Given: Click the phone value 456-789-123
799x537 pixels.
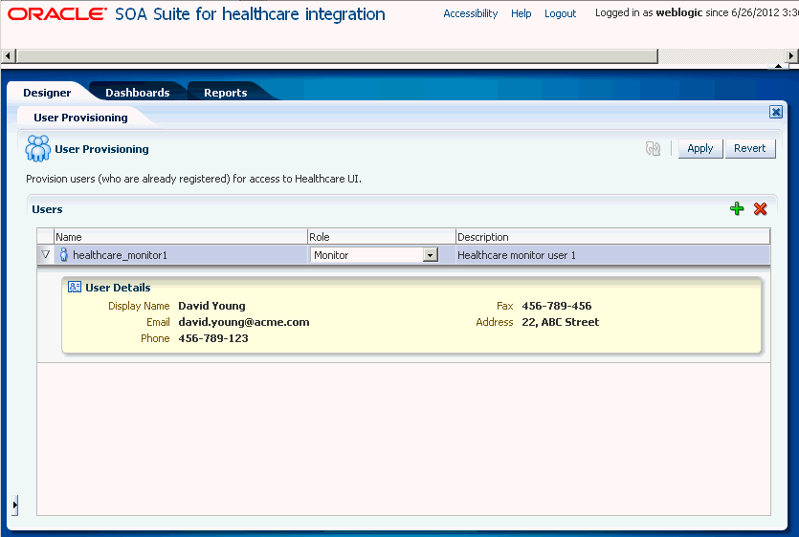Looking at the screenshot, I should click(213, 338).
